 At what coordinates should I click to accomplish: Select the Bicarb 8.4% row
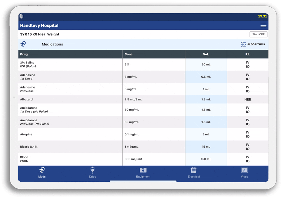pyautogui.click(x=70, y=147)
